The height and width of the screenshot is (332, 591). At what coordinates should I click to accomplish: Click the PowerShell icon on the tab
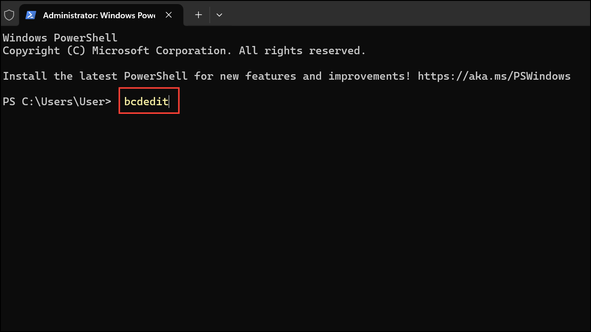pyautogui.click(x=31, y=15)
